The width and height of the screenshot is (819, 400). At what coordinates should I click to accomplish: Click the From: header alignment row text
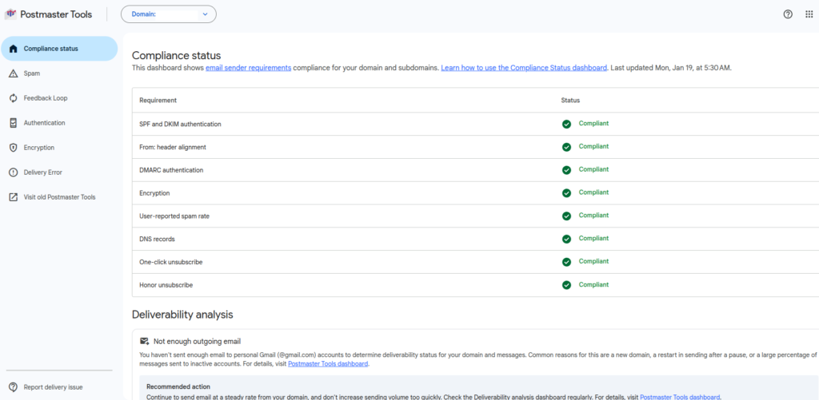pyautogui.click(x=173, y=147)
